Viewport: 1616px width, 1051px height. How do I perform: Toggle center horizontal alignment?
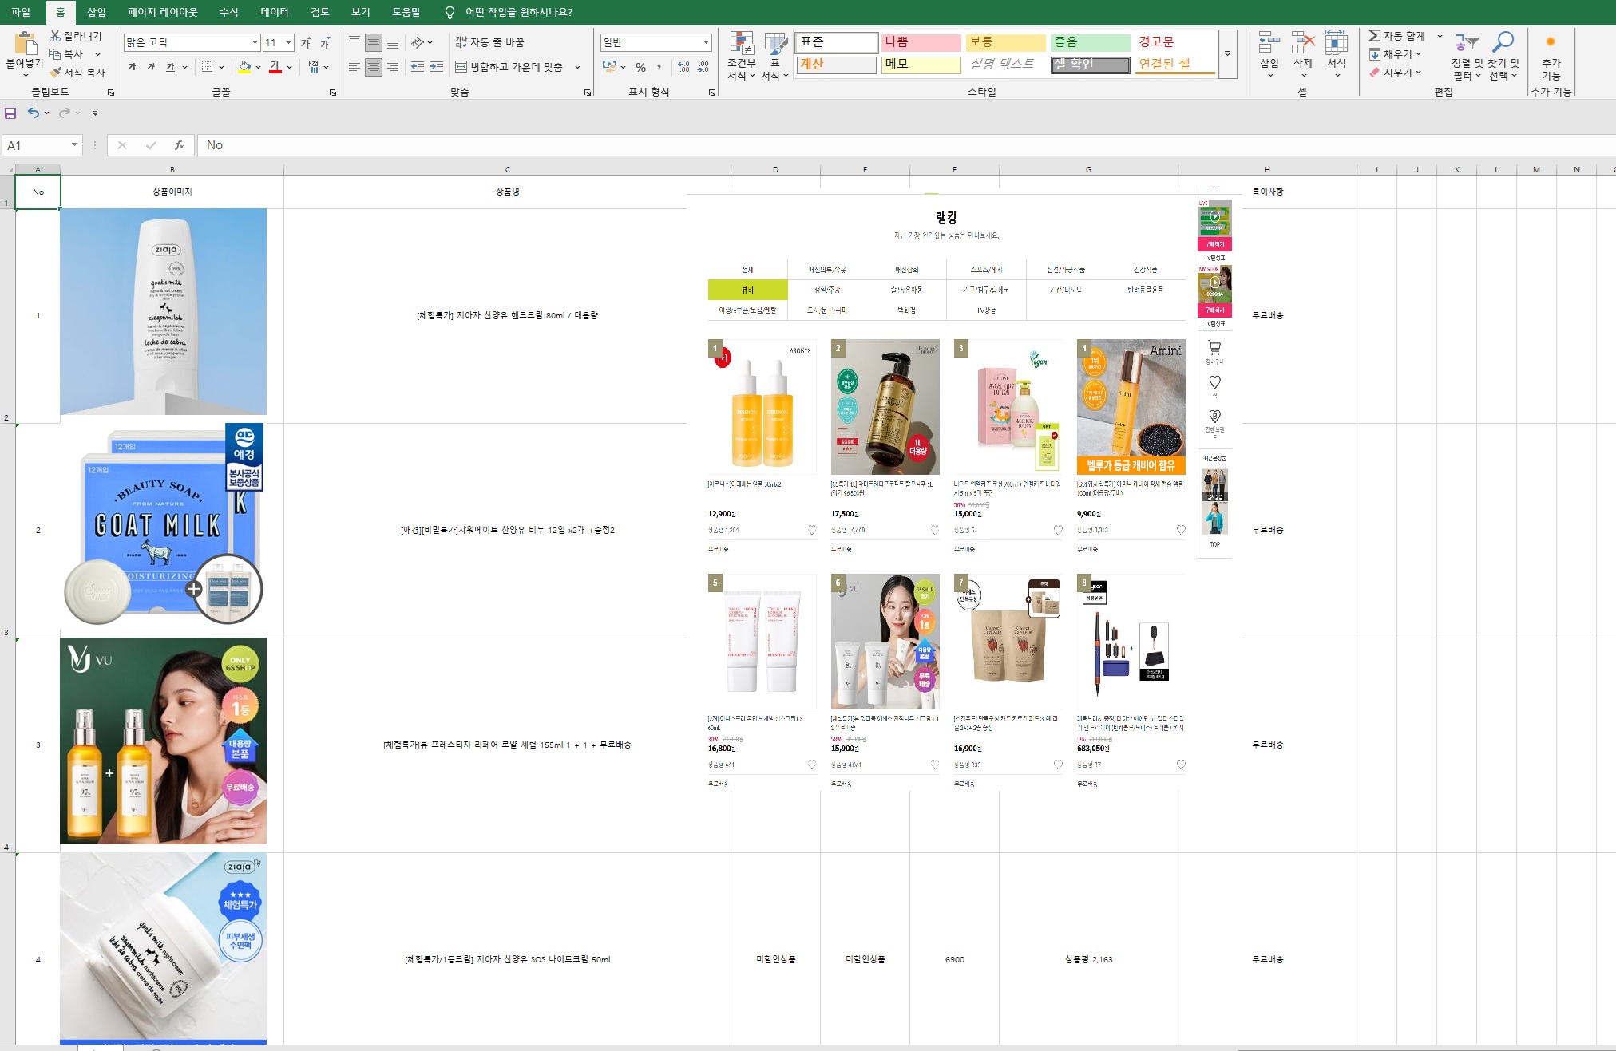click(x=373, y=67)
